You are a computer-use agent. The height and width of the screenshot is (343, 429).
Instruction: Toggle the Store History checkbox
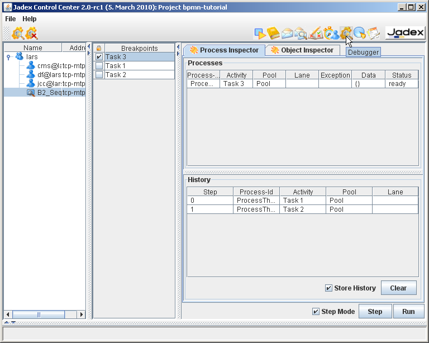tap(329, 288)
